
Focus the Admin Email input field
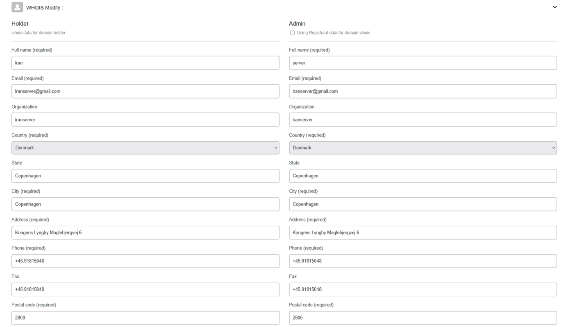coord(423,91)
